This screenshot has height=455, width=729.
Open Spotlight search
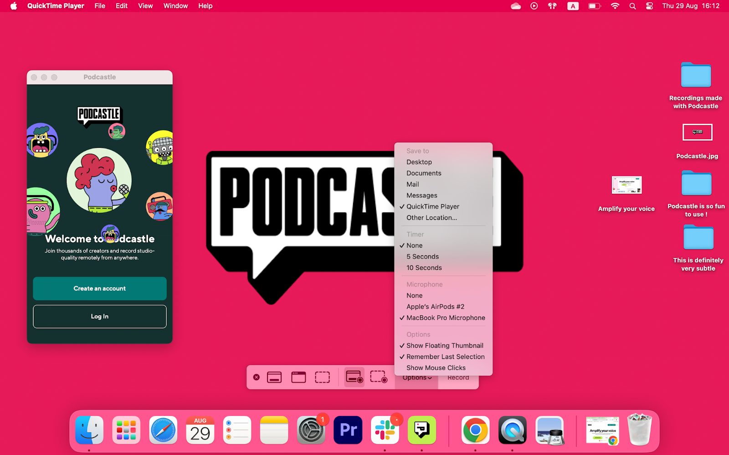pos(632,6)
